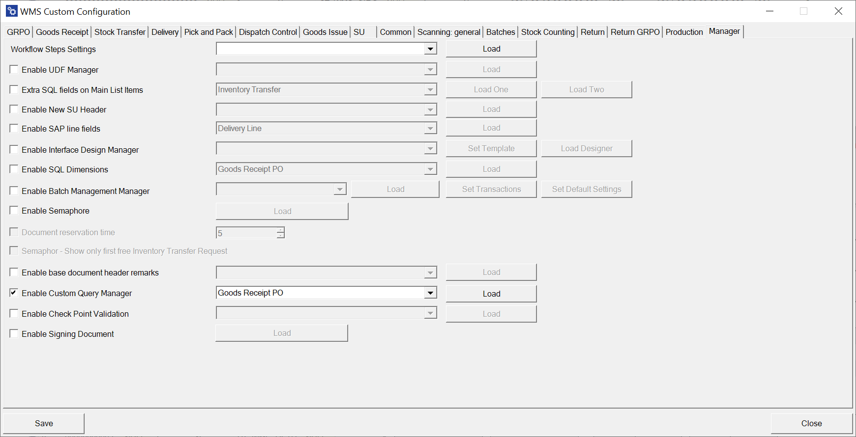Increase Document reservation time stepper
The width and height of the screenshot is (856, 437).
280,230
